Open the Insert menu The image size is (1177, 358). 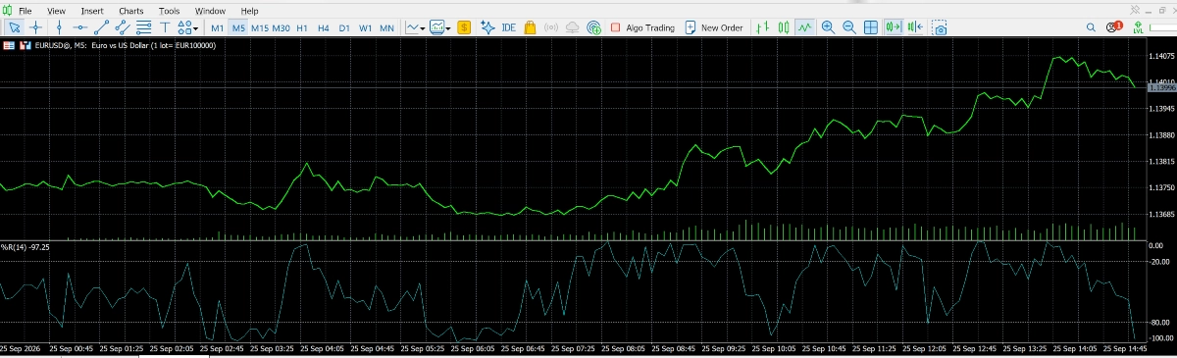point(92,10)
